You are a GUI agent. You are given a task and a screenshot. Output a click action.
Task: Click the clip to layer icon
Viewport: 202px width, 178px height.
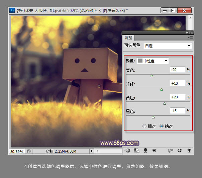click(145, 151)
